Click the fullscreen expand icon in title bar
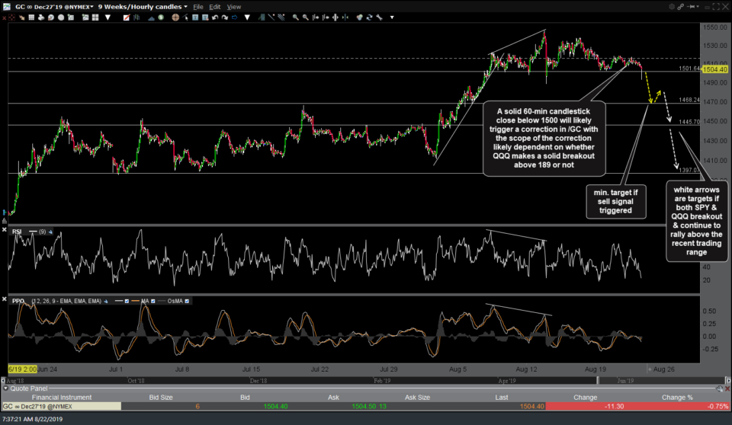Viewport: 732px width, 425px height. (716, 7)
